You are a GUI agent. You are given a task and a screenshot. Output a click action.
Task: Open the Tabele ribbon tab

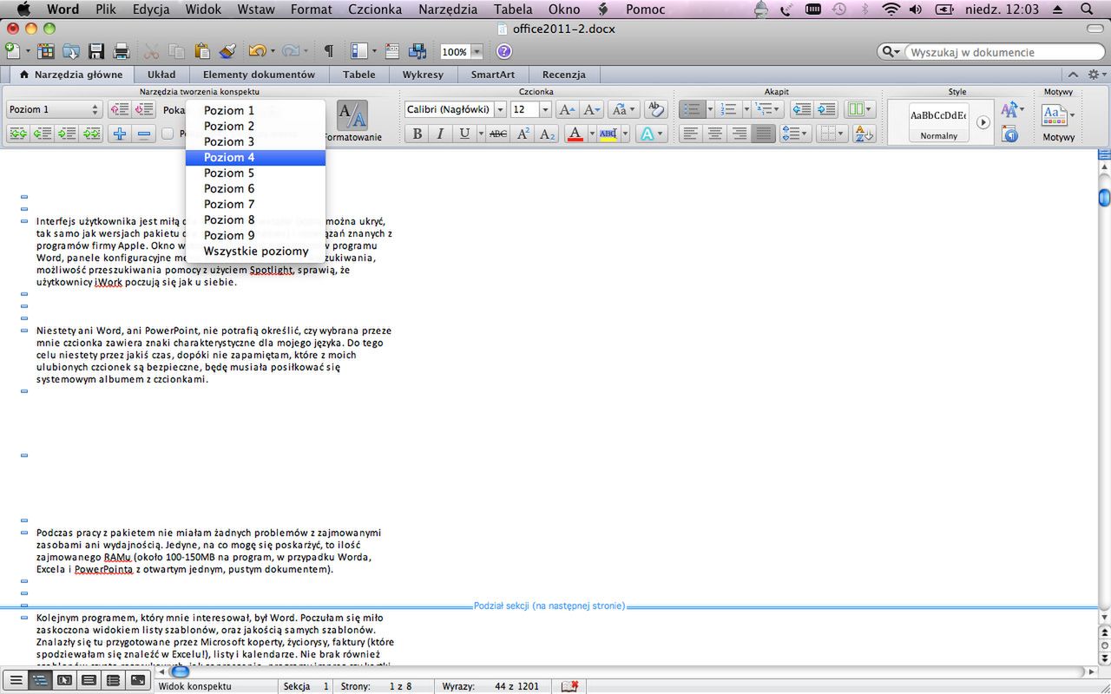358,75
